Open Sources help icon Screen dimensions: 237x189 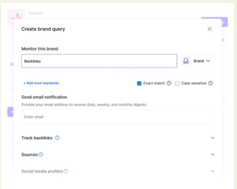41,154
